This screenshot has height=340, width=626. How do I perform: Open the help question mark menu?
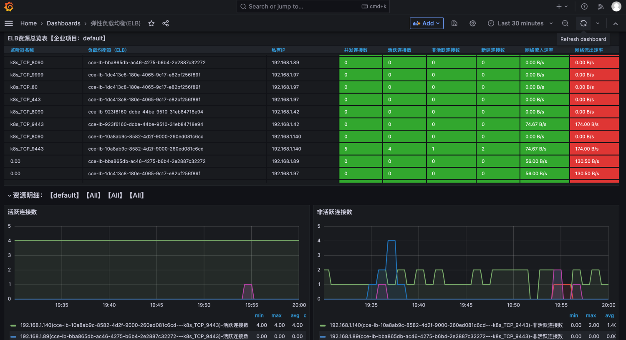(584, 7)
